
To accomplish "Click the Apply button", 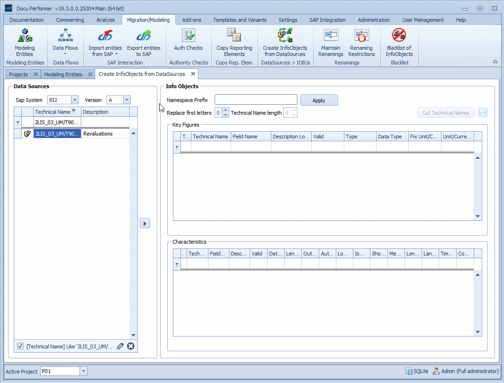I will 319,100.
